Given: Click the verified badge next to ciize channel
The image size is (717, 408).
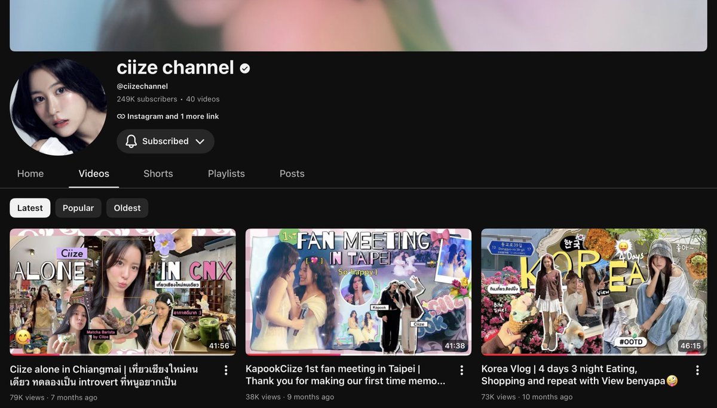Looking at the screenshot, I should (x=245, y=68).
